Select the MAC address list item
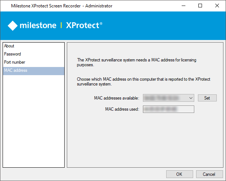This screenshot has height=181, width=226. point(16,70)
